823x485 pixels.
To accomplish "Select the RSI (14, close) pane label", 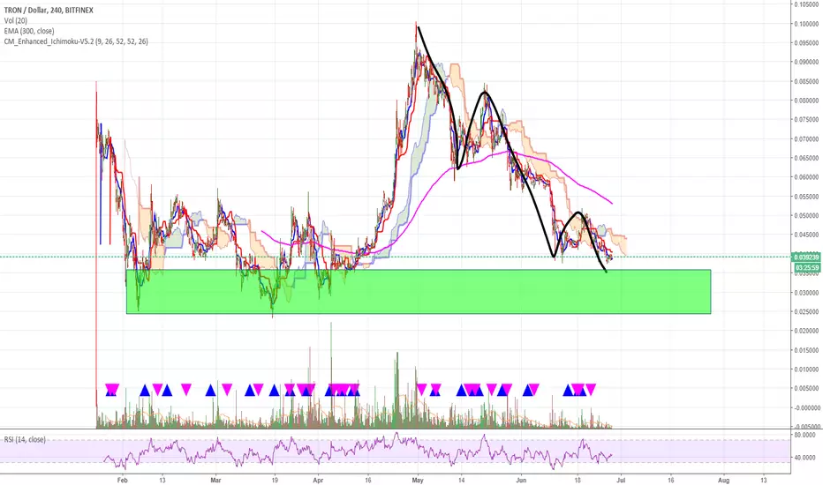I will point(25,439).
